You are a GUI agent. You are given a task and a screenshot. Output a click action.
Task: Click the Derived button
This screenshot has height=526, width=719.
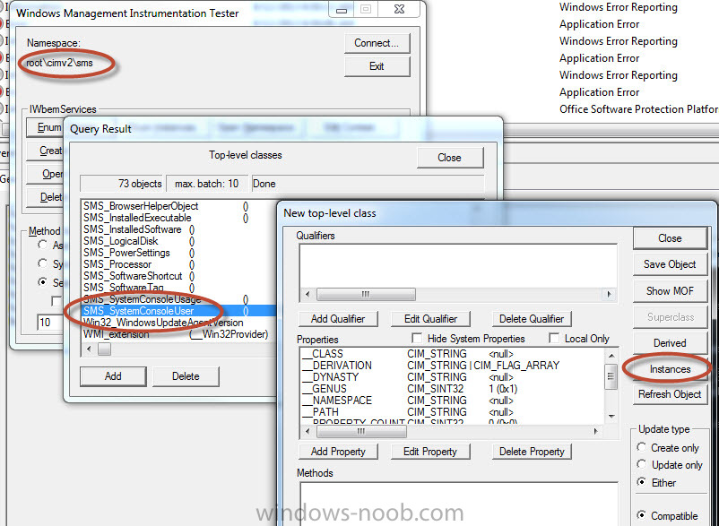(x=670, y=343)
